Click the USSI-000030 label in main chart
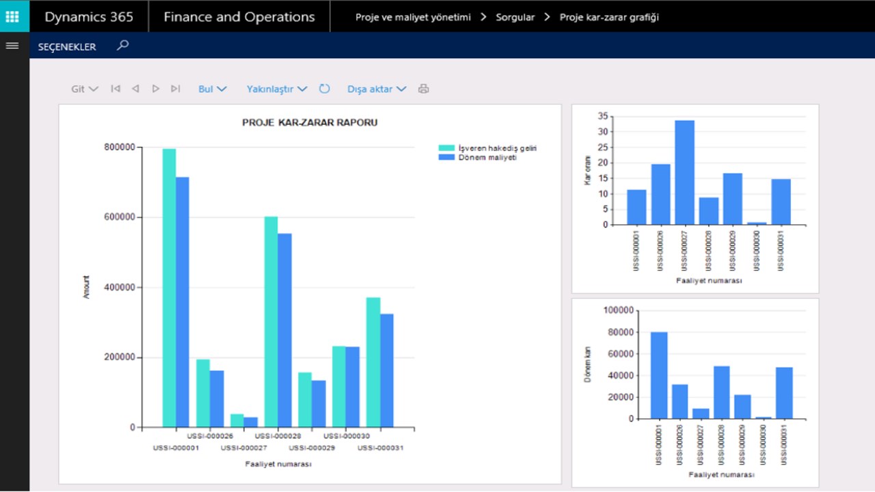 [x=347, y=436]
